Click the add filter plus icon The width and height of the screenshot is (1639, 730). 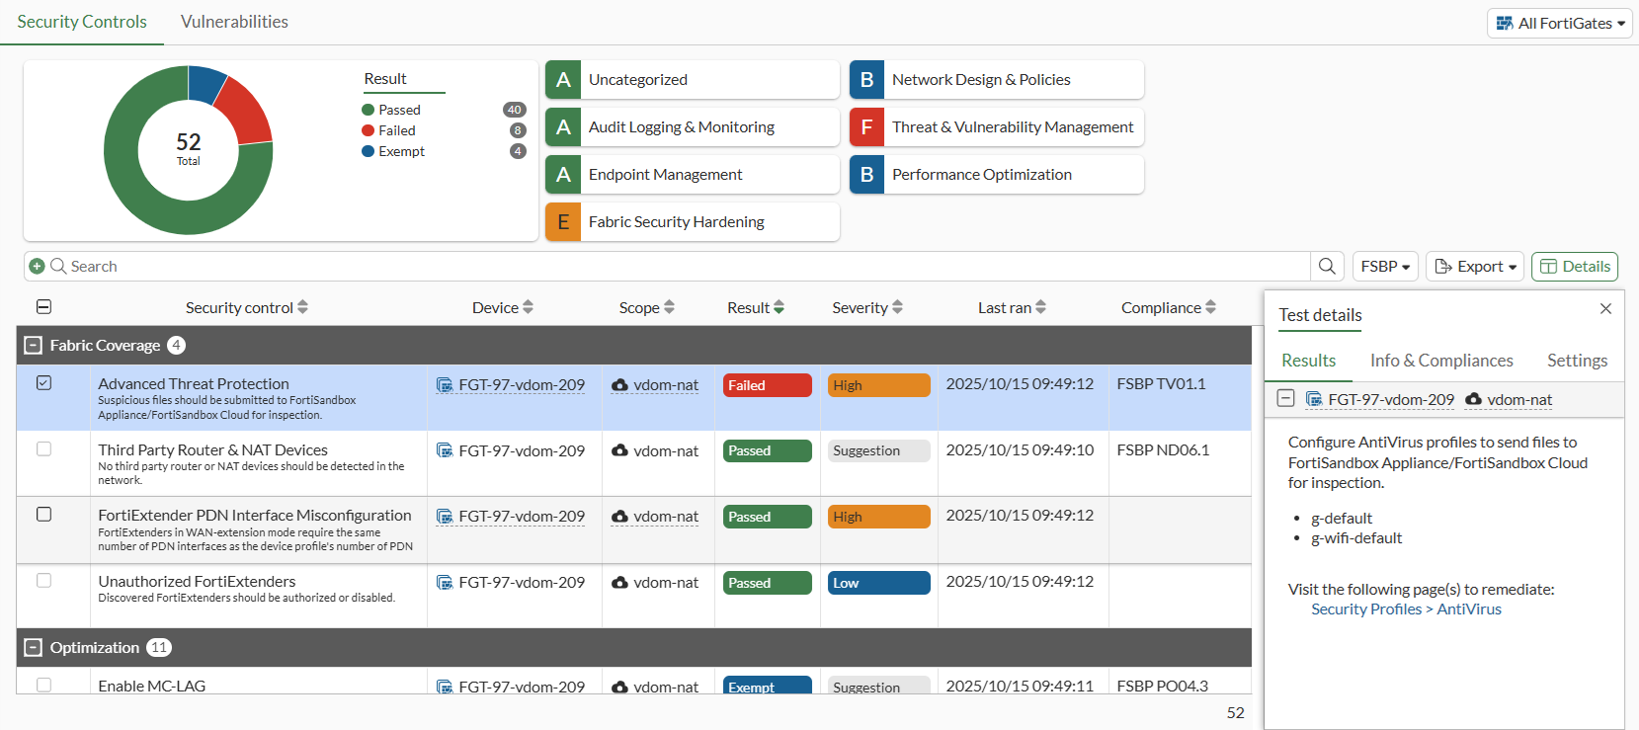pyautogui.click(x=37, y=266)
